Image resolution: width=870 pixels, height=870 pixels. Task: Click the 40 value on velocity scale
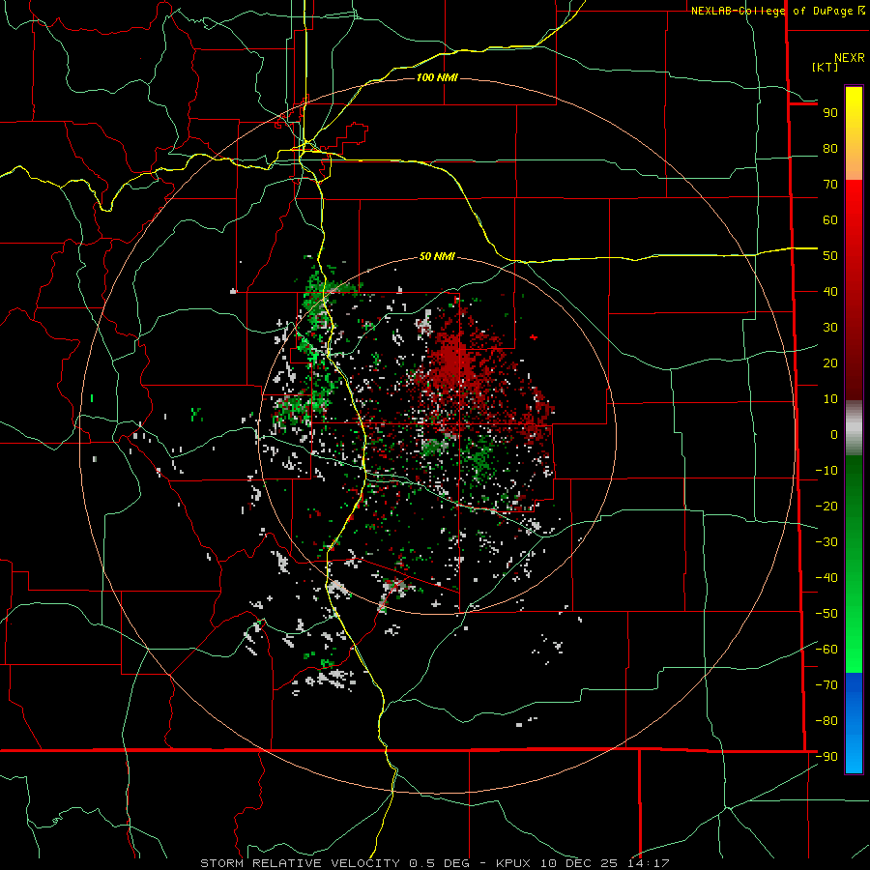(x=830, y=292)
